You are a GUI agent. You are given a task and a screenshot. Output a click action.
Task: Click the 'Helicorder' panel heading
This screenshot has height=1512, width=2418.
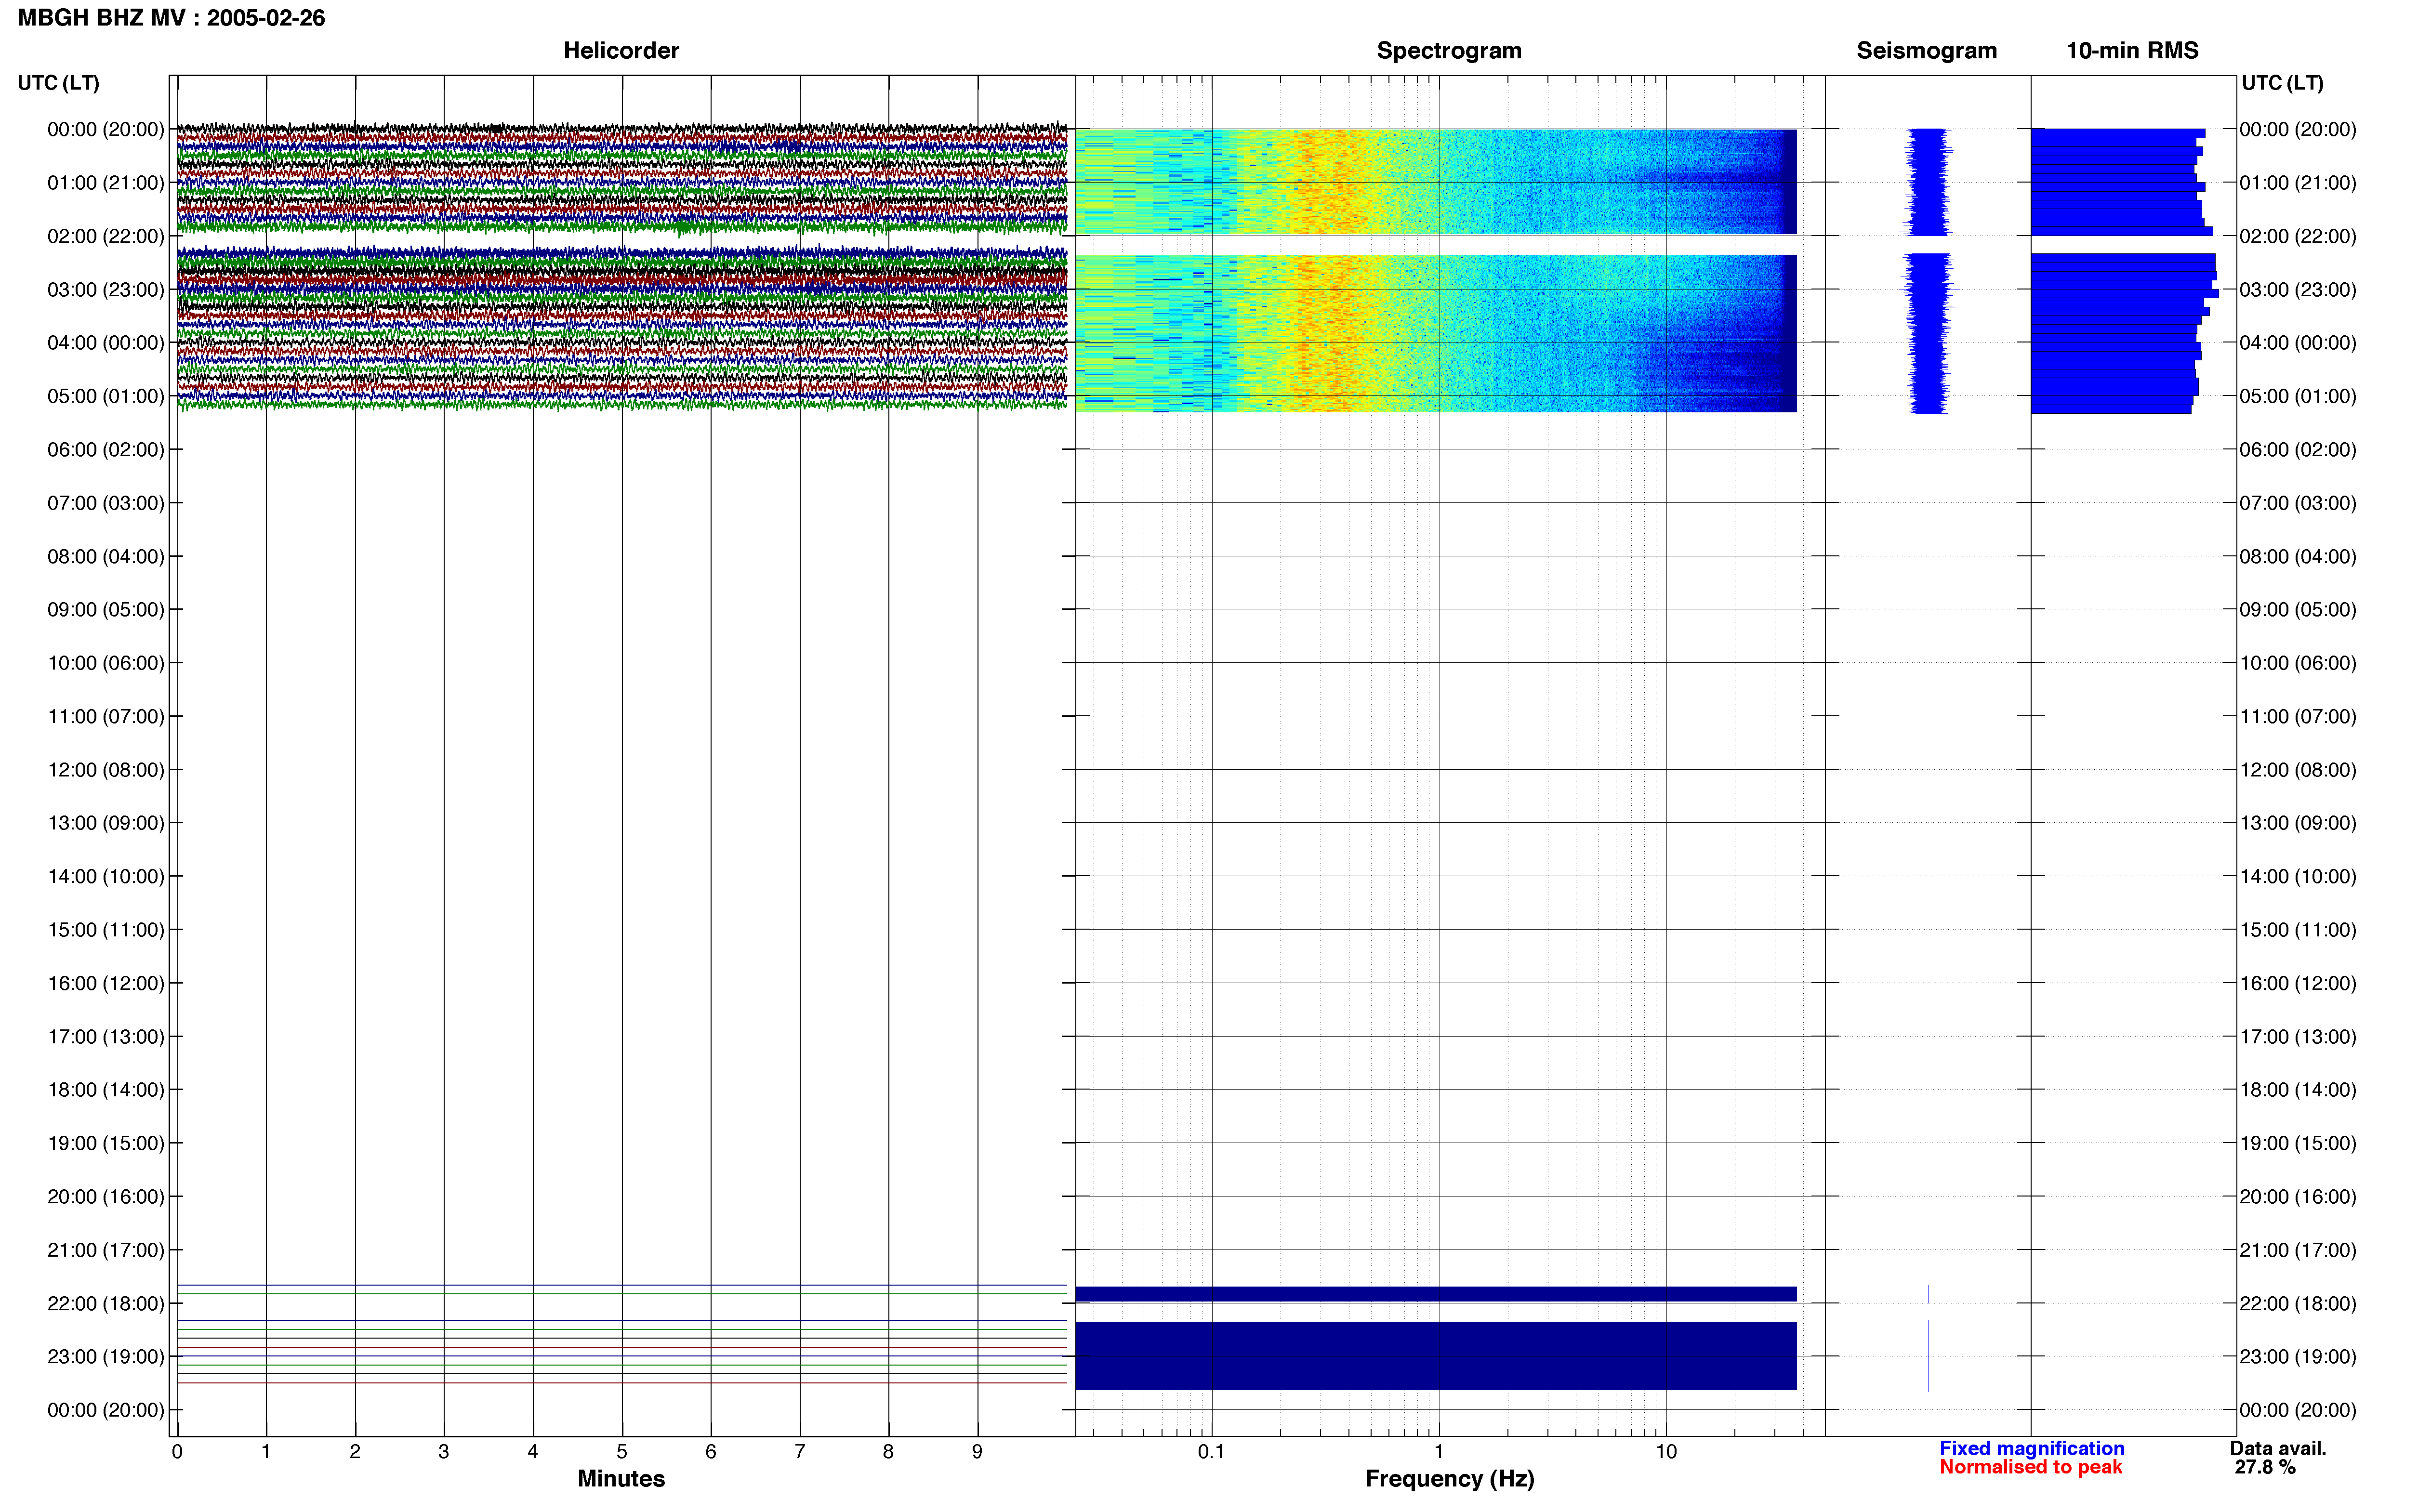pos(621,50)
